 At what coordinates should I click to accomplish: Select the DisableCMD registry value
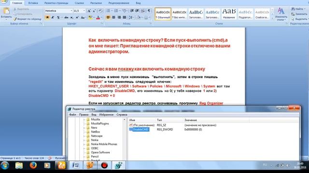[140, 129]
